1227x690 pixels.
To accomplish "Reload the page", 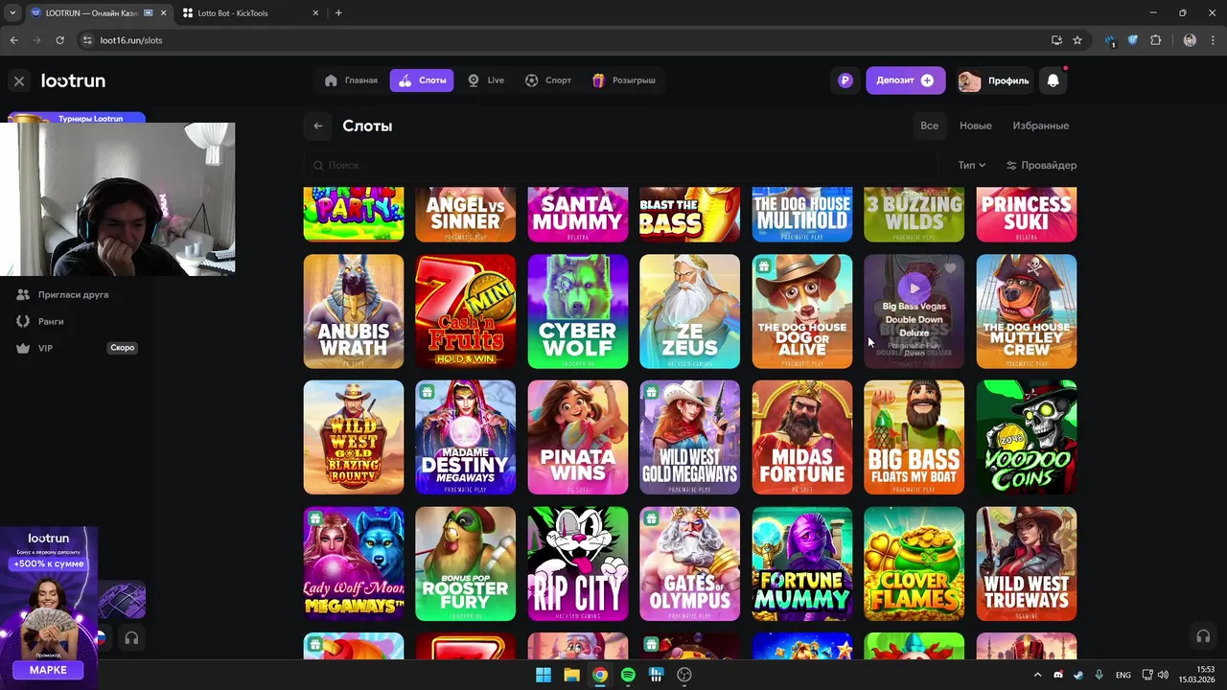I will pos(59,40).
